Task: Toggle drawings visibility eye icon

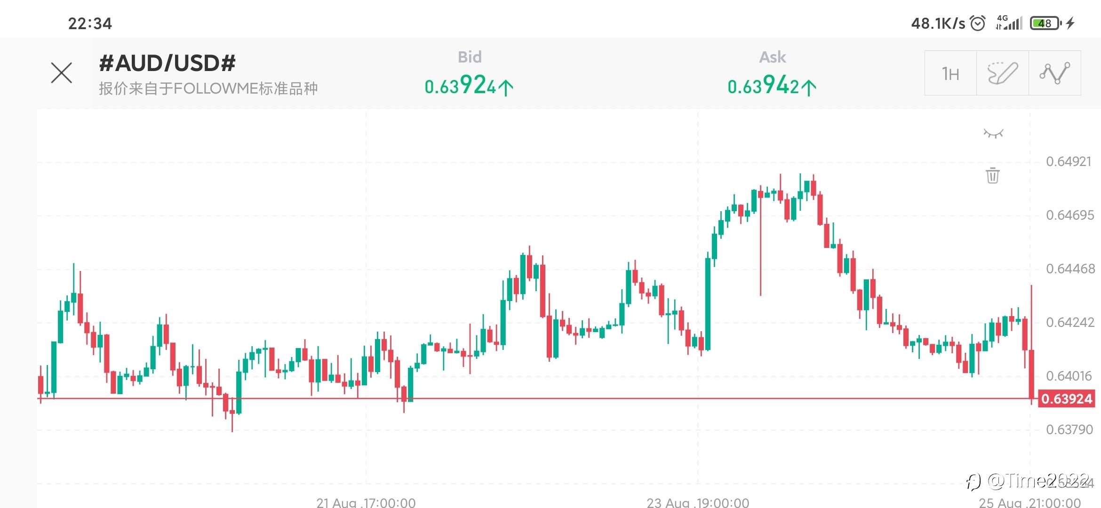Action: click(x=993, y=134)
